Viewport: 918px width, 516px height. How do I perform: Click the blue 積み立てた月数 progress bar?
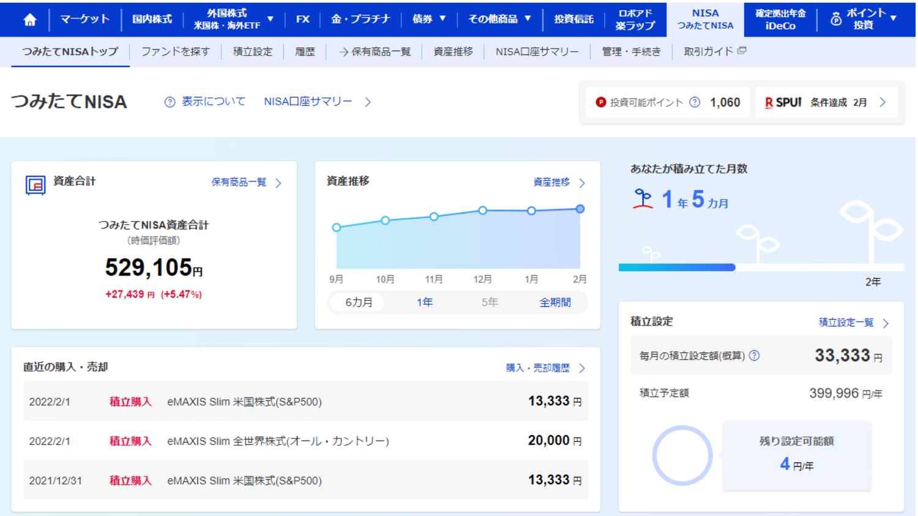[x=677, y=267]
